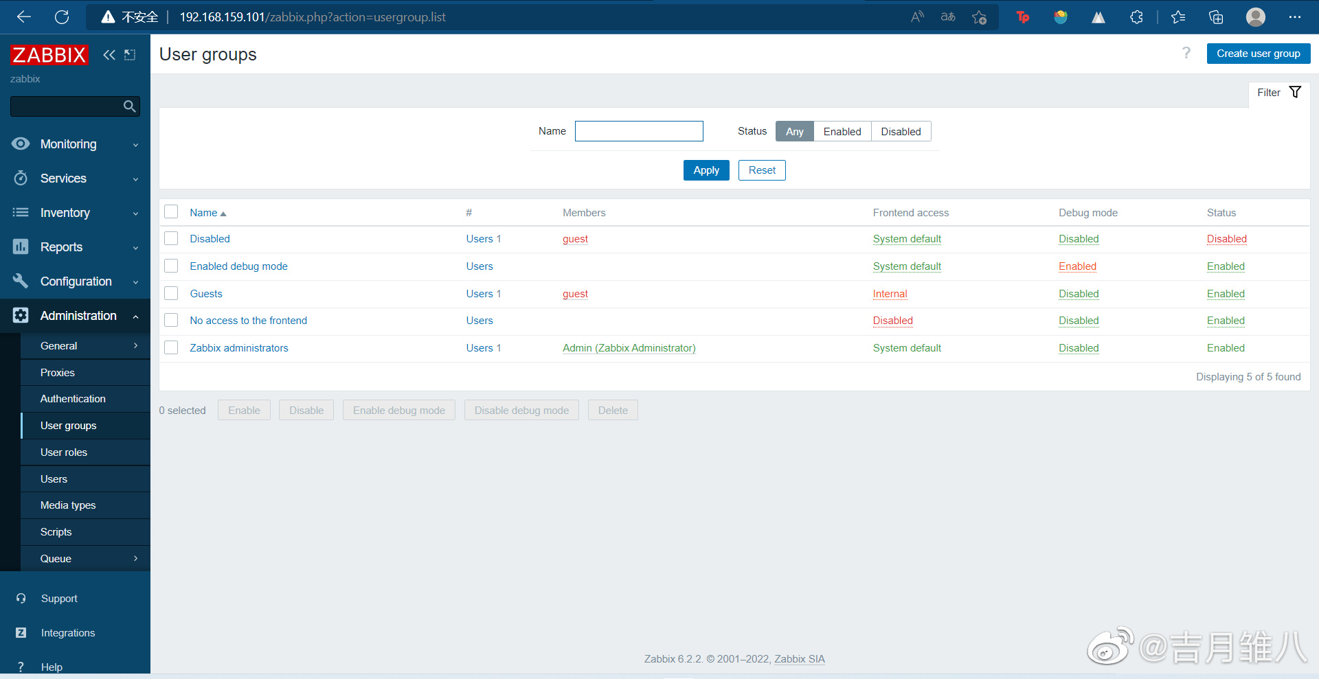Open User roles menu item
This screenshot has height=679, width=1319.
[64, 452]
